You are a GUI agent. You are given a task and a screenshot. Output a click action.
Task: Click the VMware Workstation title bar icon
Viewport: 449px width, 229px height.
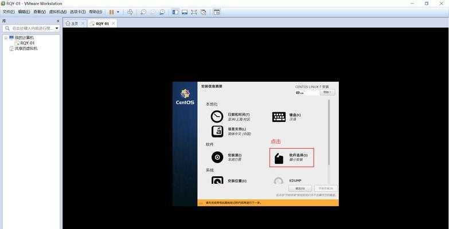(3, 3)
